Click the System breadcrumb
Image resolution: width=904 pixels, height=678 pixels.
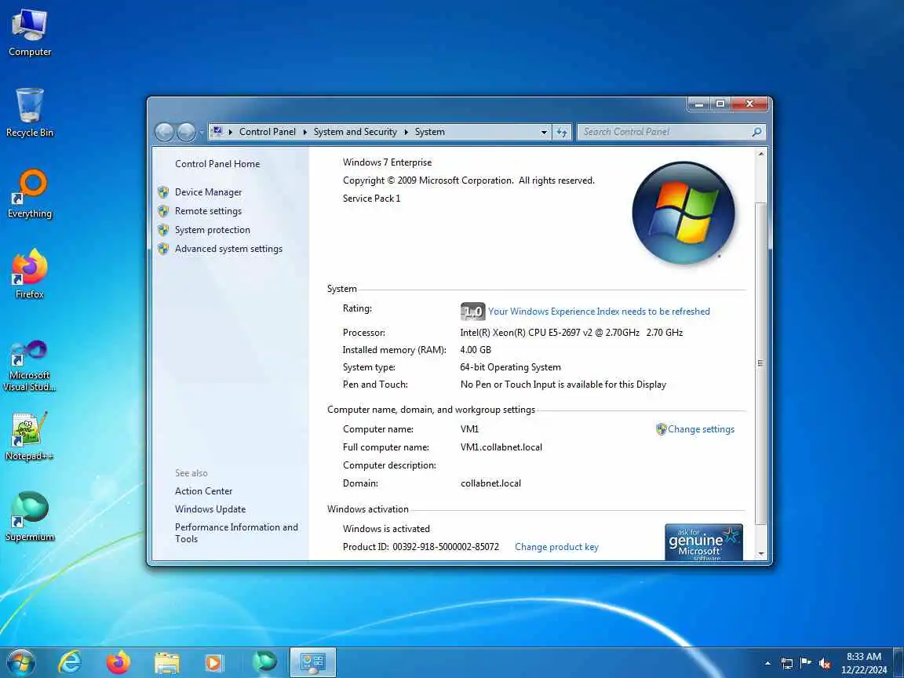pos(429,132)
